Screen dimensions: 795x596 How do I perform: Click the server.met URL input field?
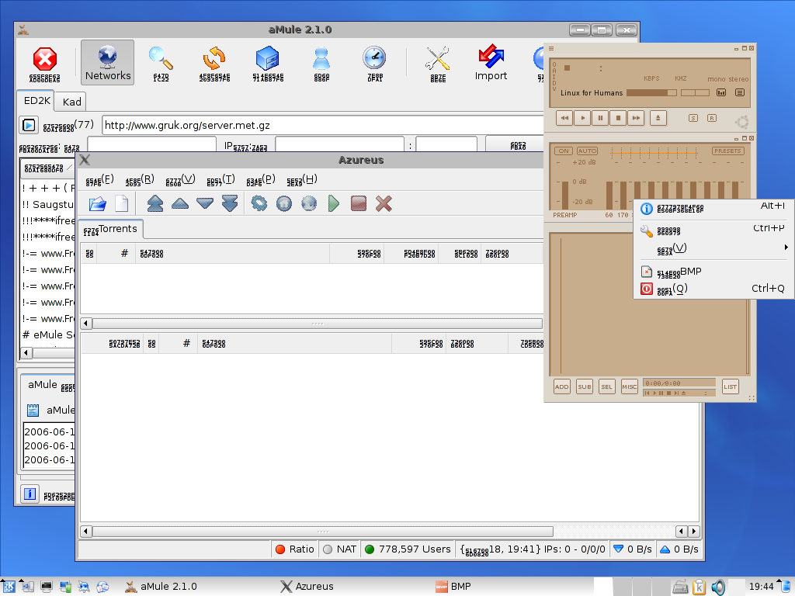pyautogui.click(x=322, y=125)
